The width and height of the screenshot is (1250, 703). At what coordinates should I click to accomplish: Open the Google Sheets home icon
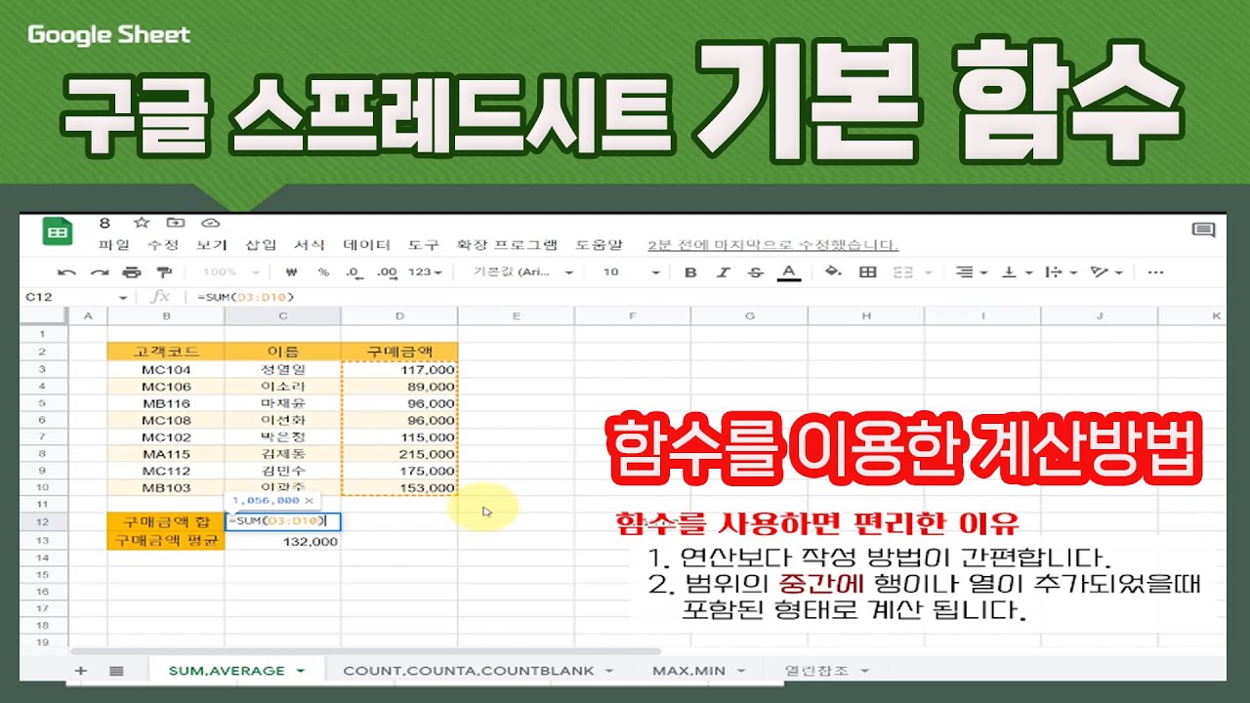(x=58, y=232)
